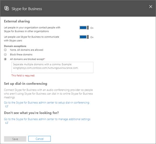Click the Cancel button
Viewport: 156px width, 144px height.
click(x=40, y=139)
